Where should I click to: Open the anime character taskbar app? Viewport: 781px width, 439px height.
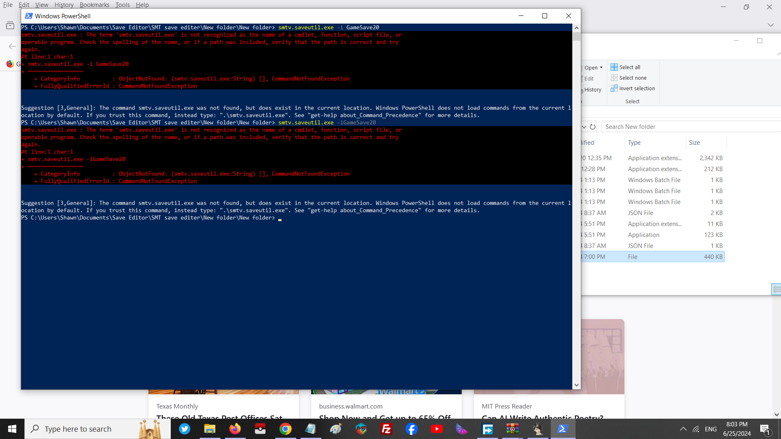[538, 429]
